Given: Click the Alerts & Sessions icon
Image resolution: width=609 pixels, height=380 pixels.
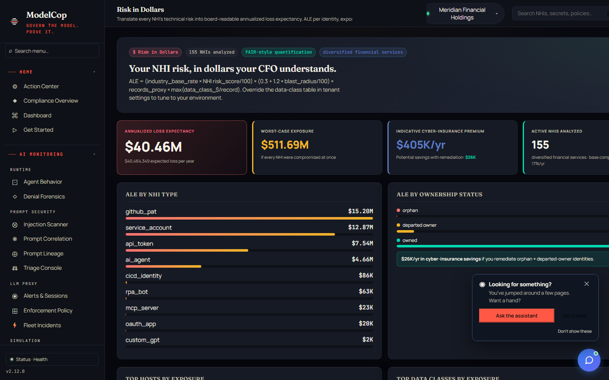Looking at the screenshot, I should pyautogui.click(x=15, y=296).
